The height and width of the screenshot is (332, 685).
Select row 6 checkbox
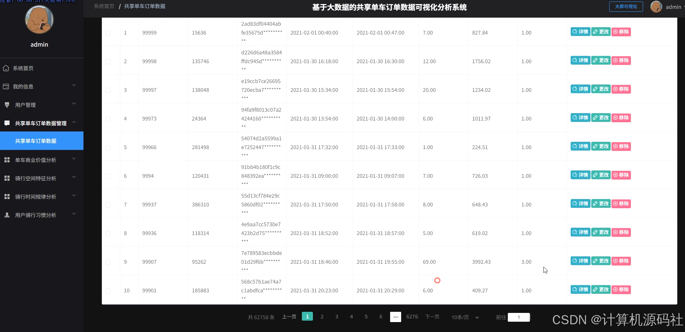click(108, 176)
